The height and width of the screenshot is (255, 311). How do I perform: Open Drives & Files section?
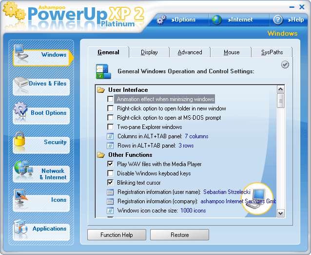[41, 84]
